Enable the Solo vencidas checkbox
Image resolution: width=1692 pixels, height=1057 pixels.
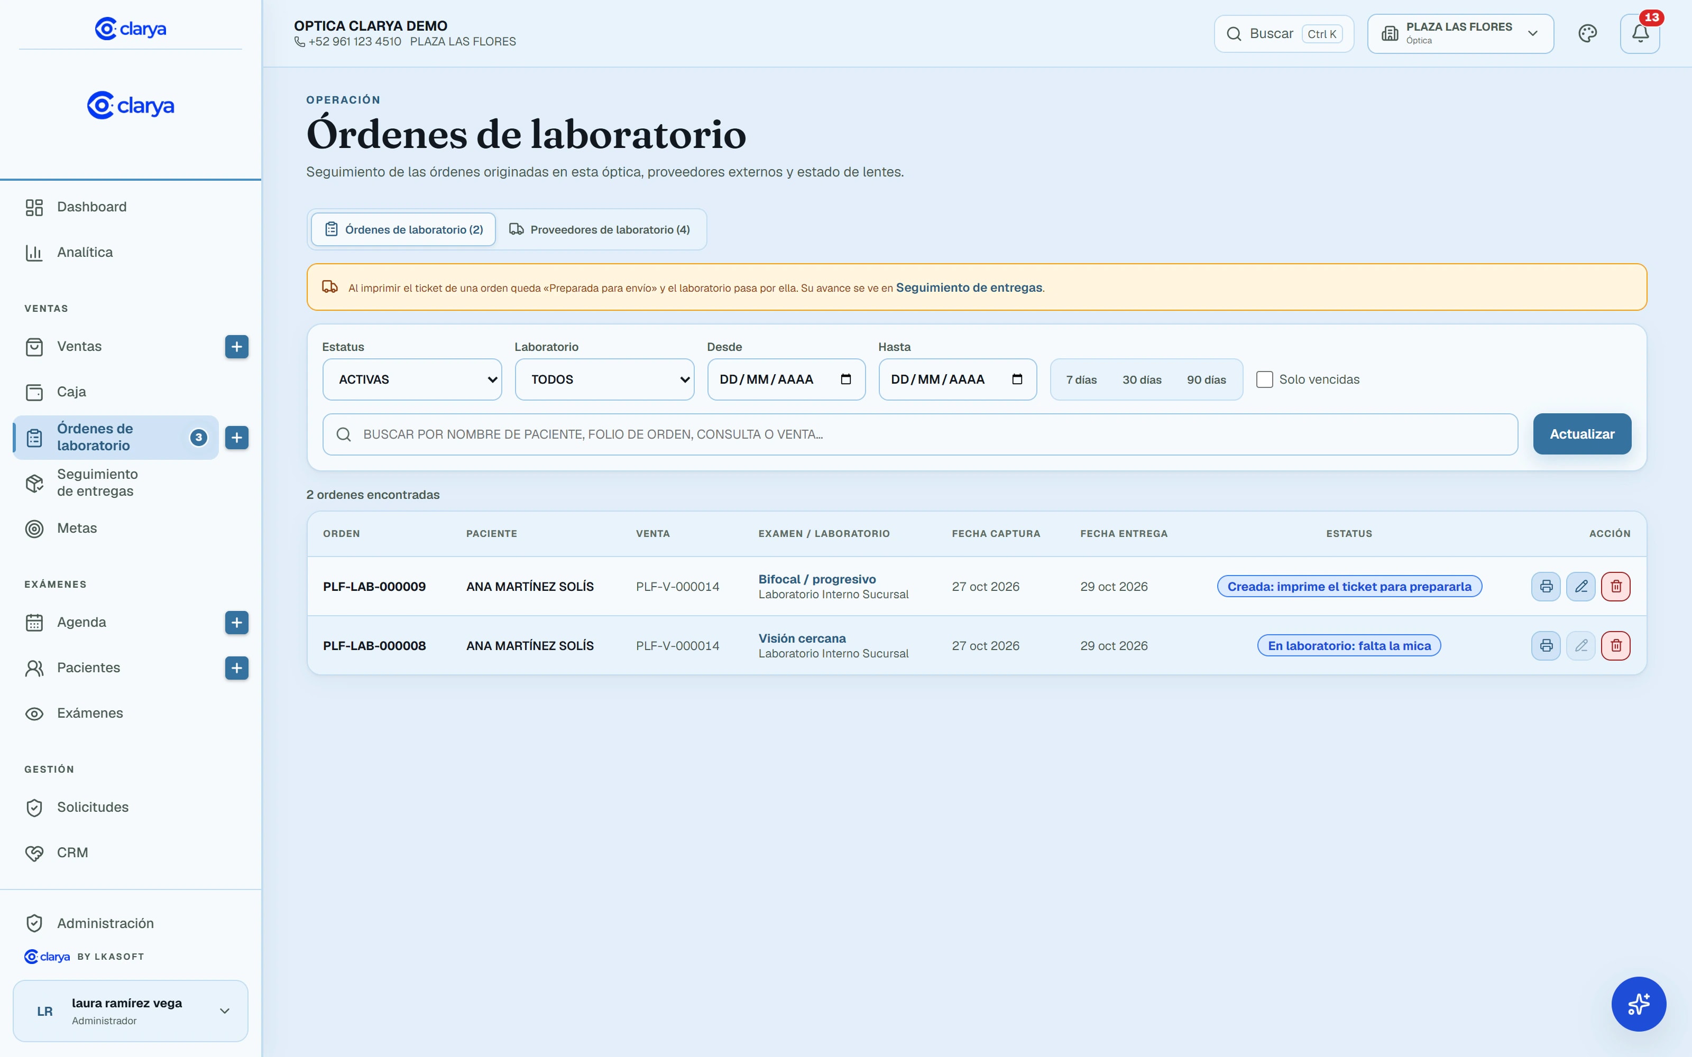click(x=1264, y=379)
